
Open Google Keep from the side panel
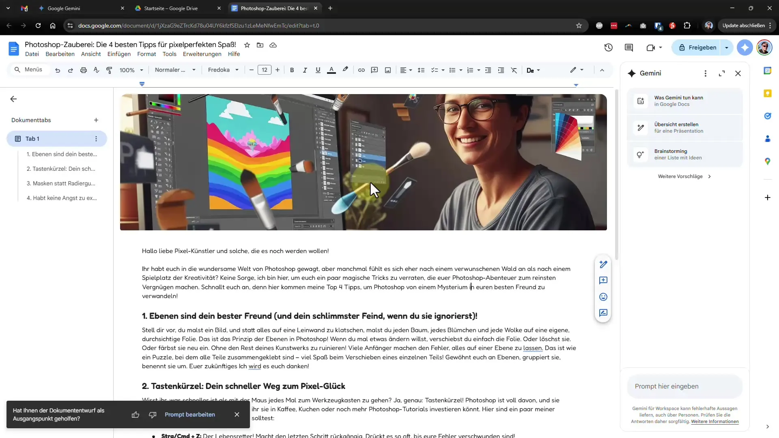click(767, 93)
